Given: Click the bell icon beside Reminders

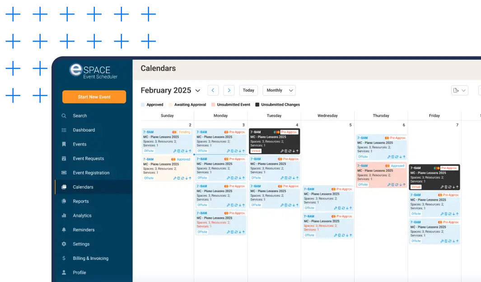Looking at the screenshot, I should [64, 230].
